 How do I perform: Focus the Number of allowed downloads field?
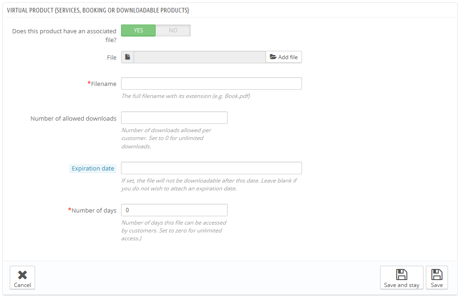click(x=174, y=118)
